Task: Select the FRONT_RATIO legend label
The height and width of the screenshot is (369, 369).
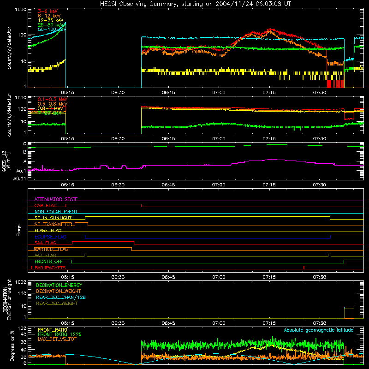Action: click(53, 330)
